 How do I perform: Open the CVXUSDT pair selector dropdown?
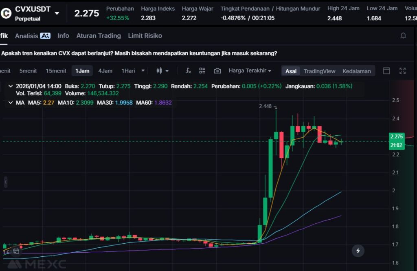(57, 13)
